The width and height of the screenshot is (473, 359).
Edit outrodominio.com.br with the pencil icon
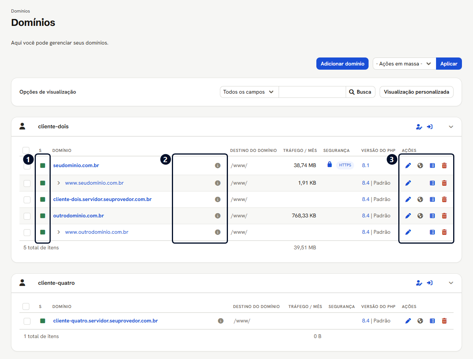point(408,216)
